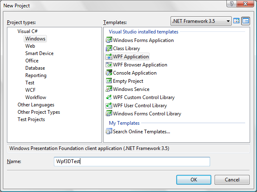Select the Windows Service template icon
Screen dimensions: 257x192
point(109,89)
